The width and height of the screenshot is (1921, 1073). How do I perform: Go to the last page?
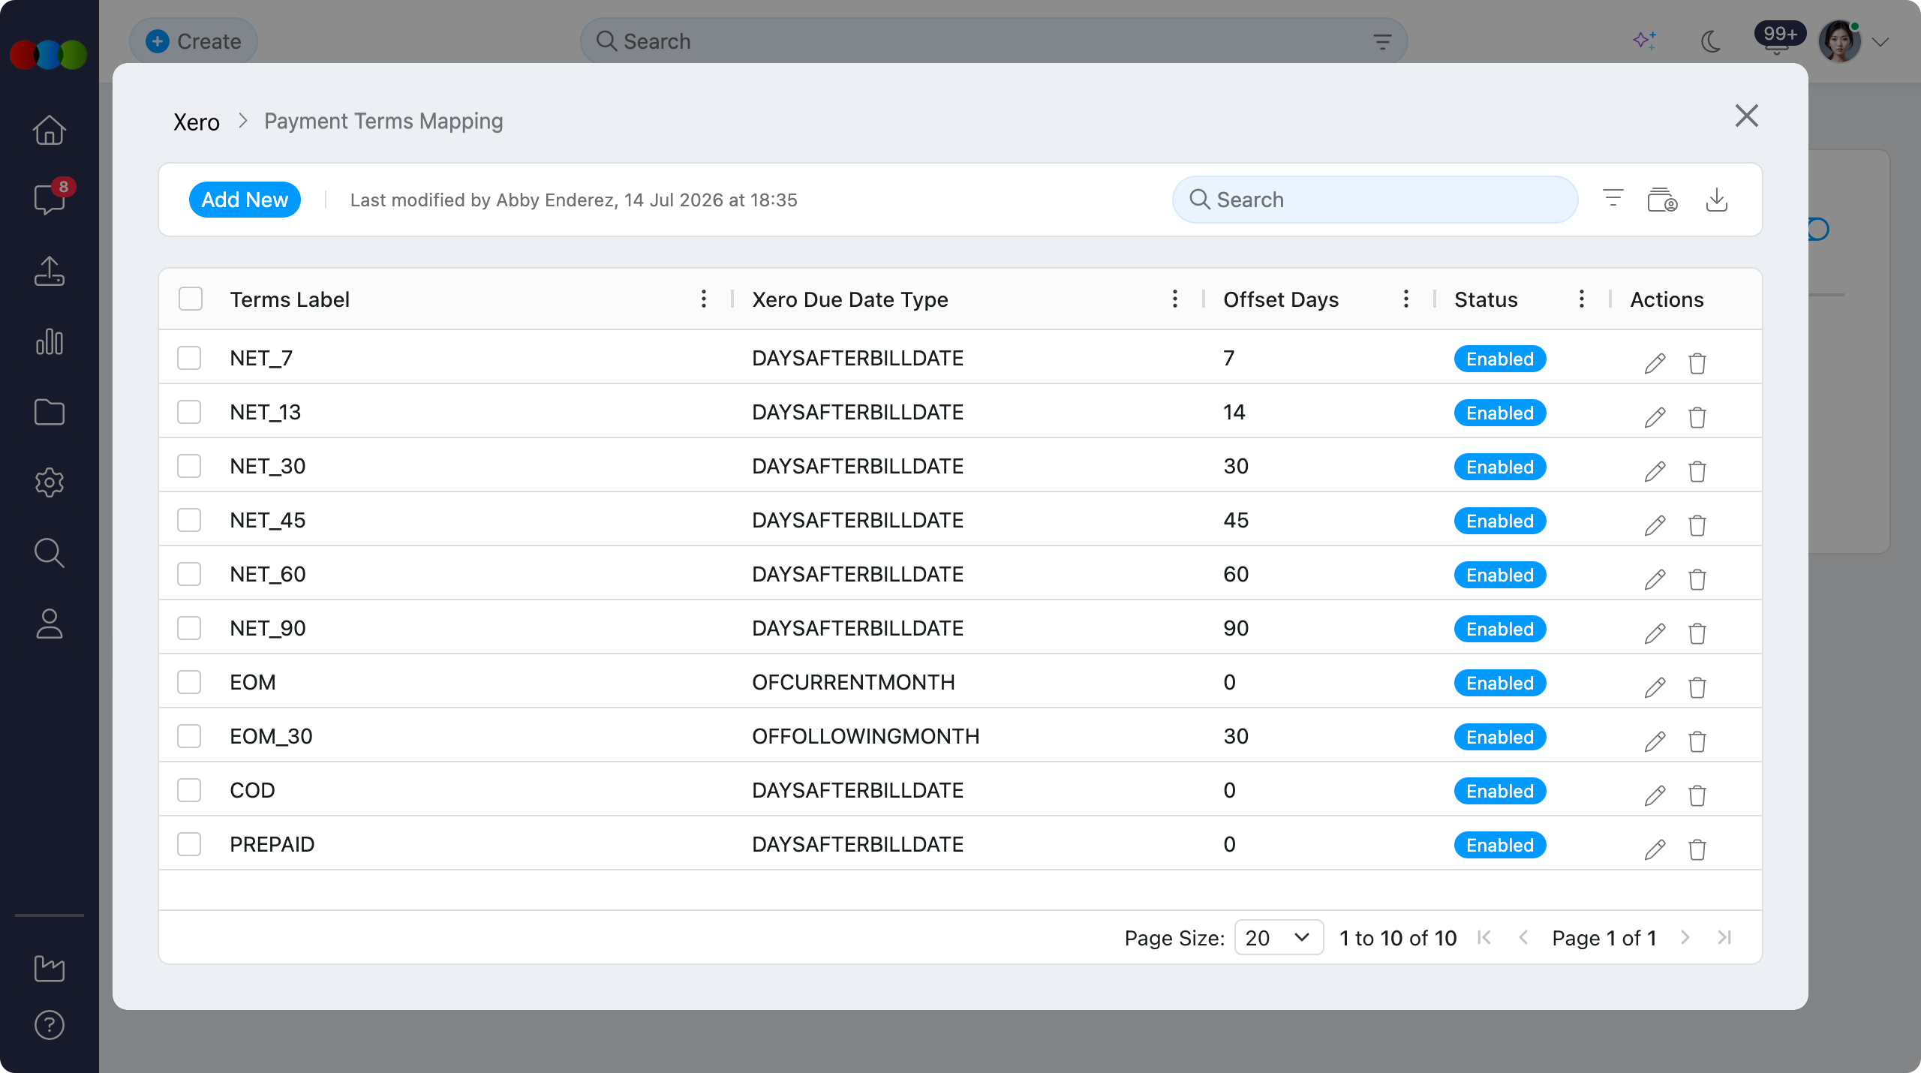(1724, 937)
